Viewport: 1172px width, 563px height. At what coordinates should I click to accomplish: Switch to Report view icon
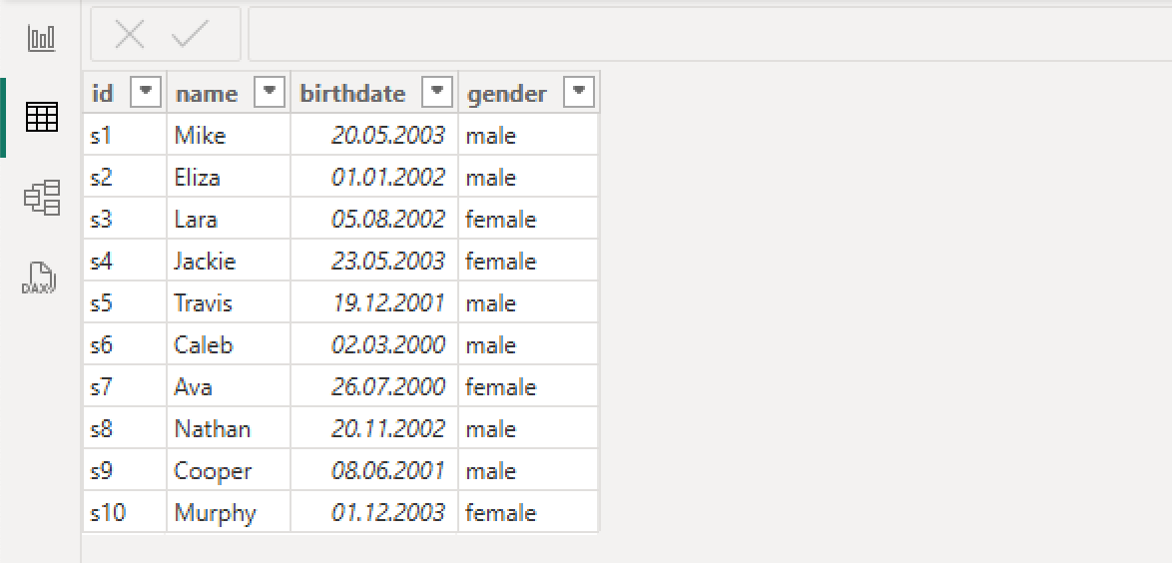(x=42, y=38)
